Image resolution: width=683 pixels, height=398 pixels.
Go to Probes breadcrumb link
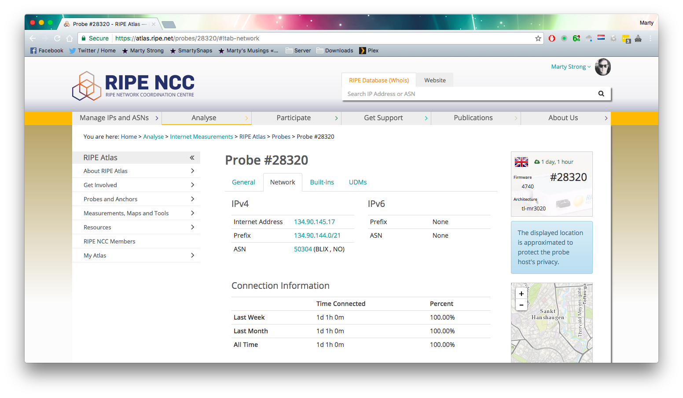click(x=281, y=137)
